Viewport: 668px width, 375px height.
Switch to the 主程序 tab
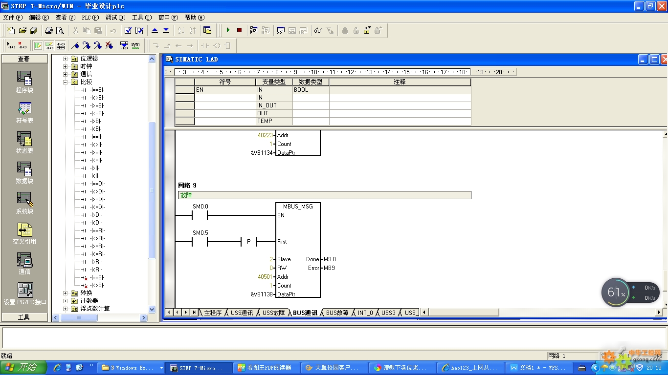point(213,312)
